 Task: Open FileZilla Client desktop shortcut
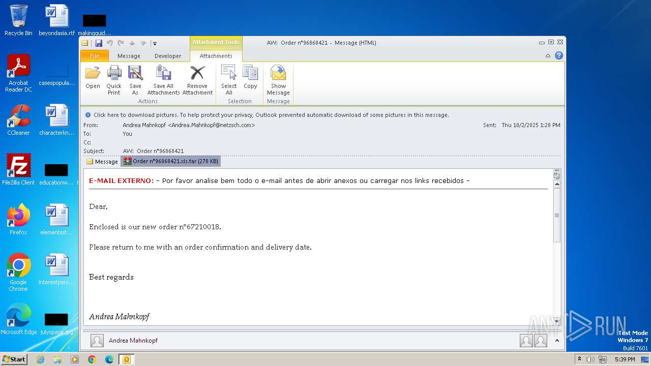pos(18,169)
